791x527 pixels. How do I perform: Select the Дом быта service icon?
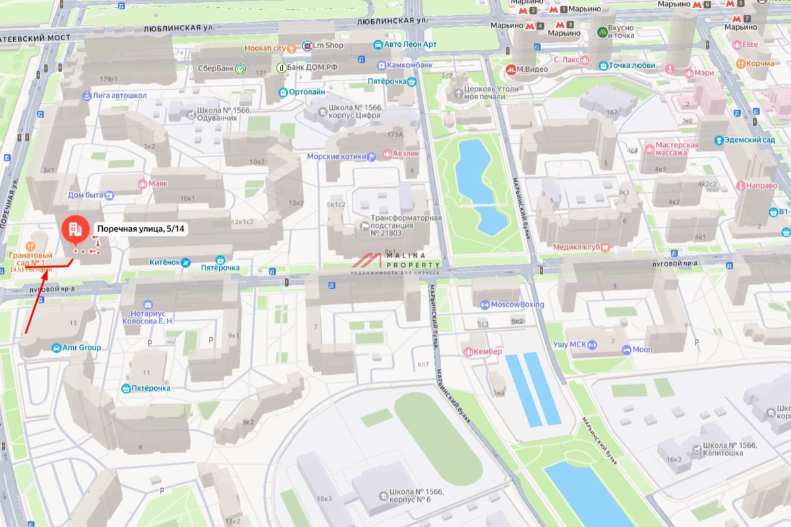click(x=109, y=196)
